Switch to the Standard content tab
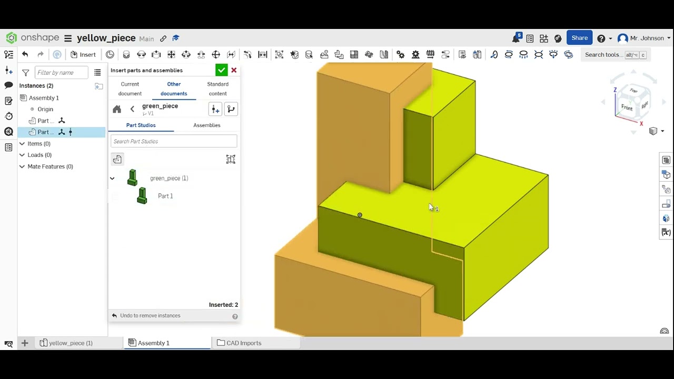Viewport: 674px width, 379px height. click(217, 88)
